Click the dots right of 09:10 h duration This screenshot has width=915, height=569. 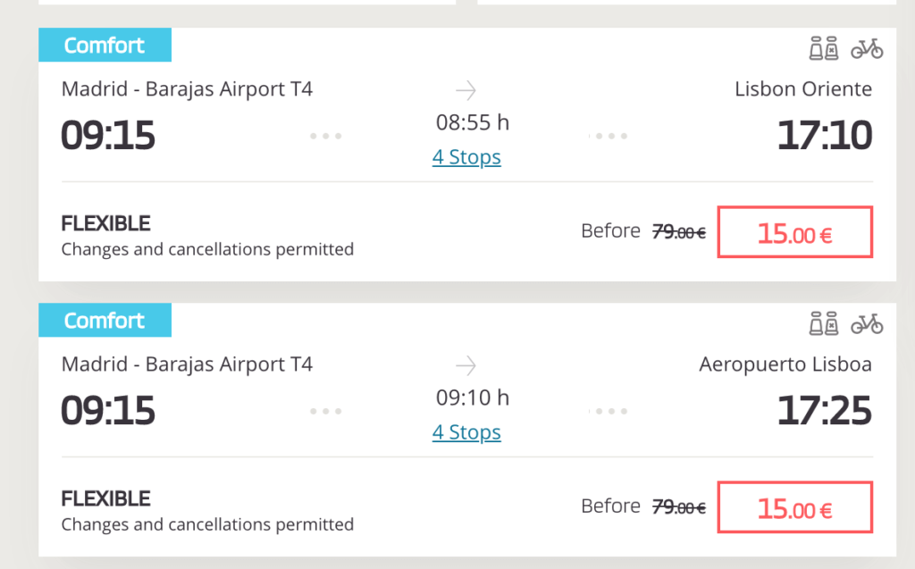tap(608, 411)
